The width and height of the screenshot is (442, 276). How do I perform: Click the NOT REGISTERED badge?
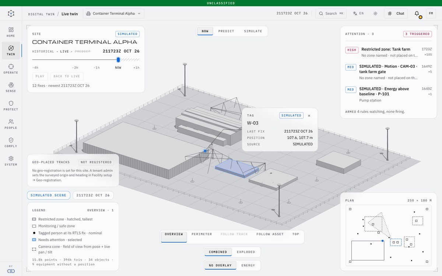(96, 162)
